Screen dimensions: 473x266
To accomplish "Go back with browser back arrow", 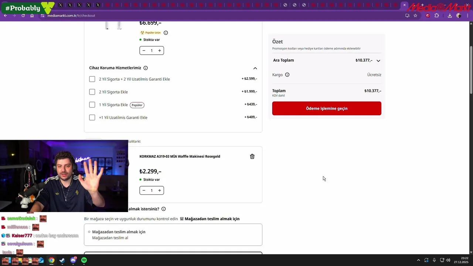I will click(6, 16).
